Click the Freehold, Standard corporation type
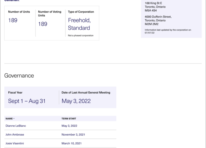 79,24
